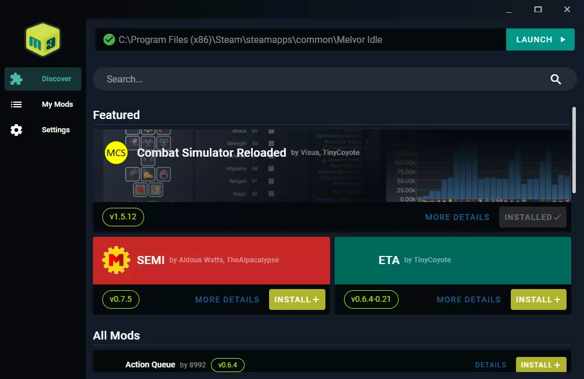Click the teal ETA banner
This screenshot has width=584, height=379.
click(x=453, y=261)
